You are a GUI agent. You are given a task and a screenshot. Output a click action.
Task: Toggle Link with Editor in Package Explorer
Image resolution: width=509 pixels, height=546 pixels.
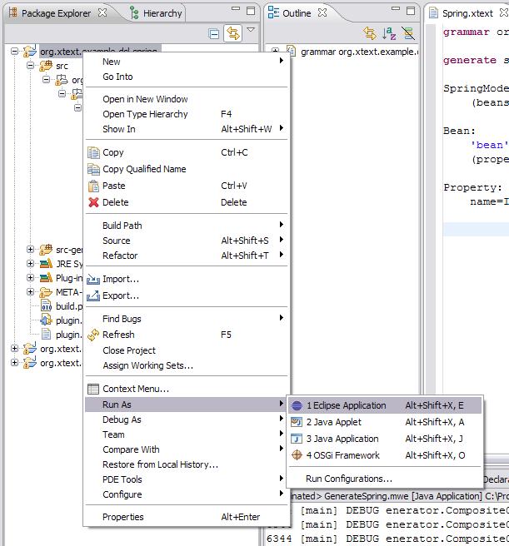[233, 33]
